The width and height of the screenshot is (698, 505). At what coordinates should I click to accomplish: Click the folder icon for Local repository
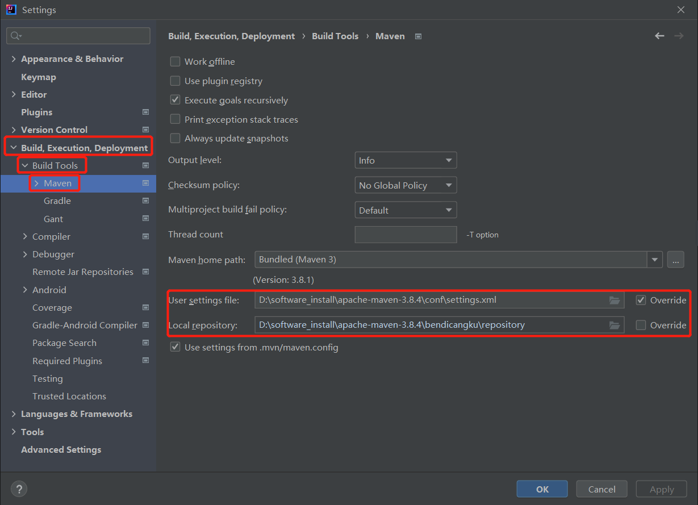(x=615, y=325)
